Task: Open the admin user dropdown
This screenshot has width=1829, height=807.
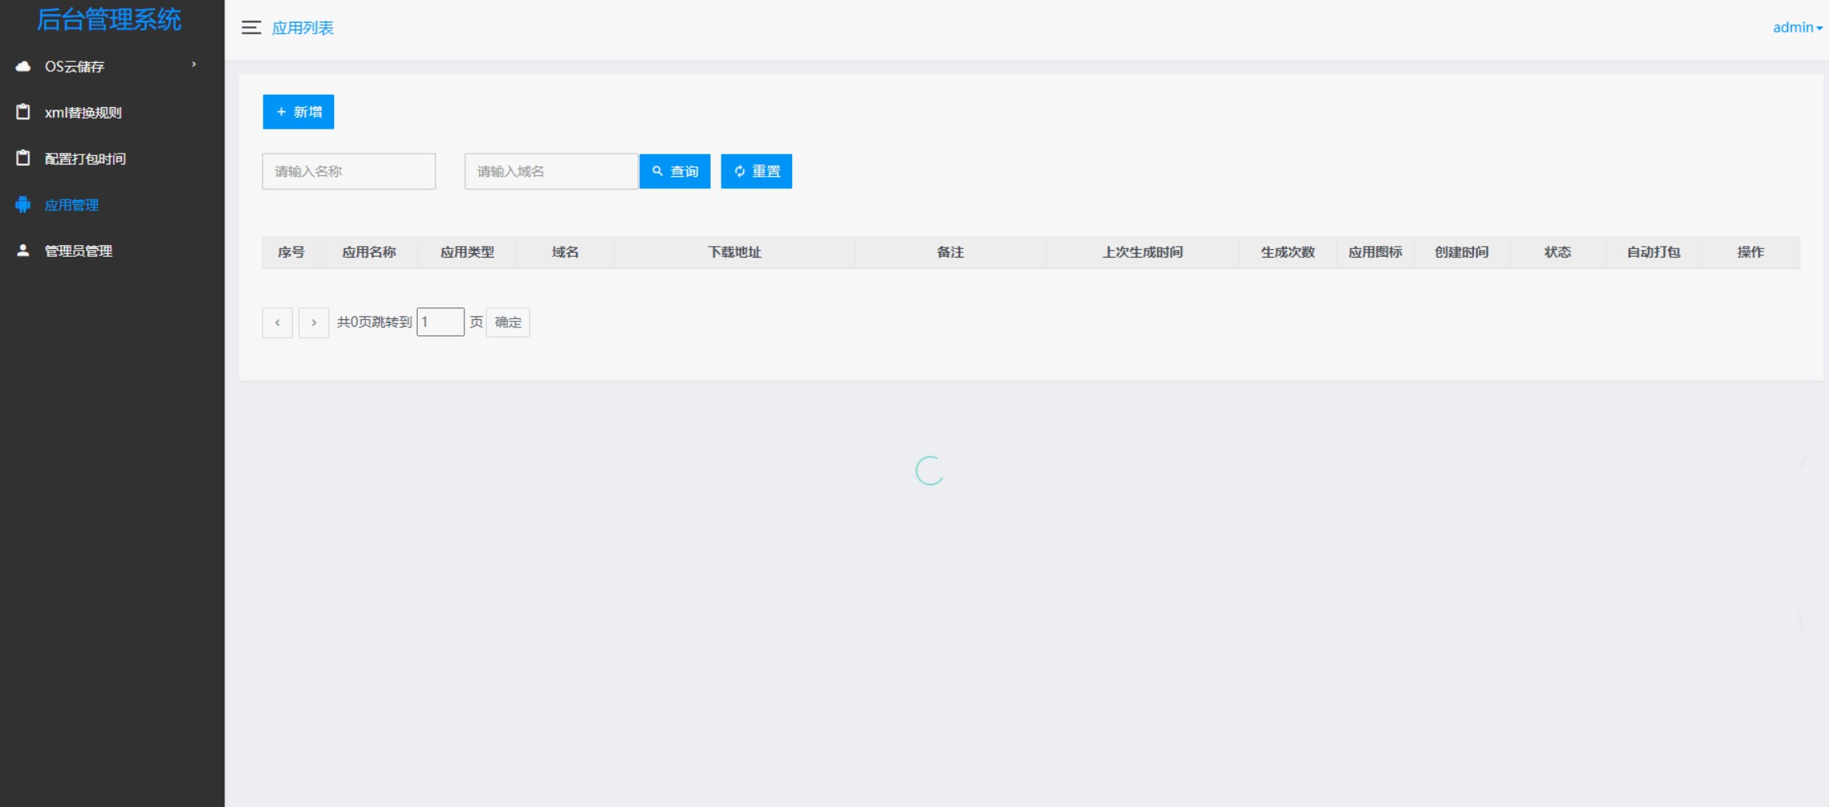Action: [1797, 27]
